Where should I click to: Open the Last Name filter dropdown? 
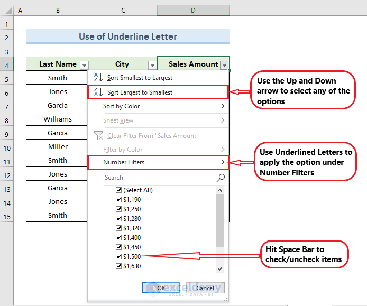point(84,65)
